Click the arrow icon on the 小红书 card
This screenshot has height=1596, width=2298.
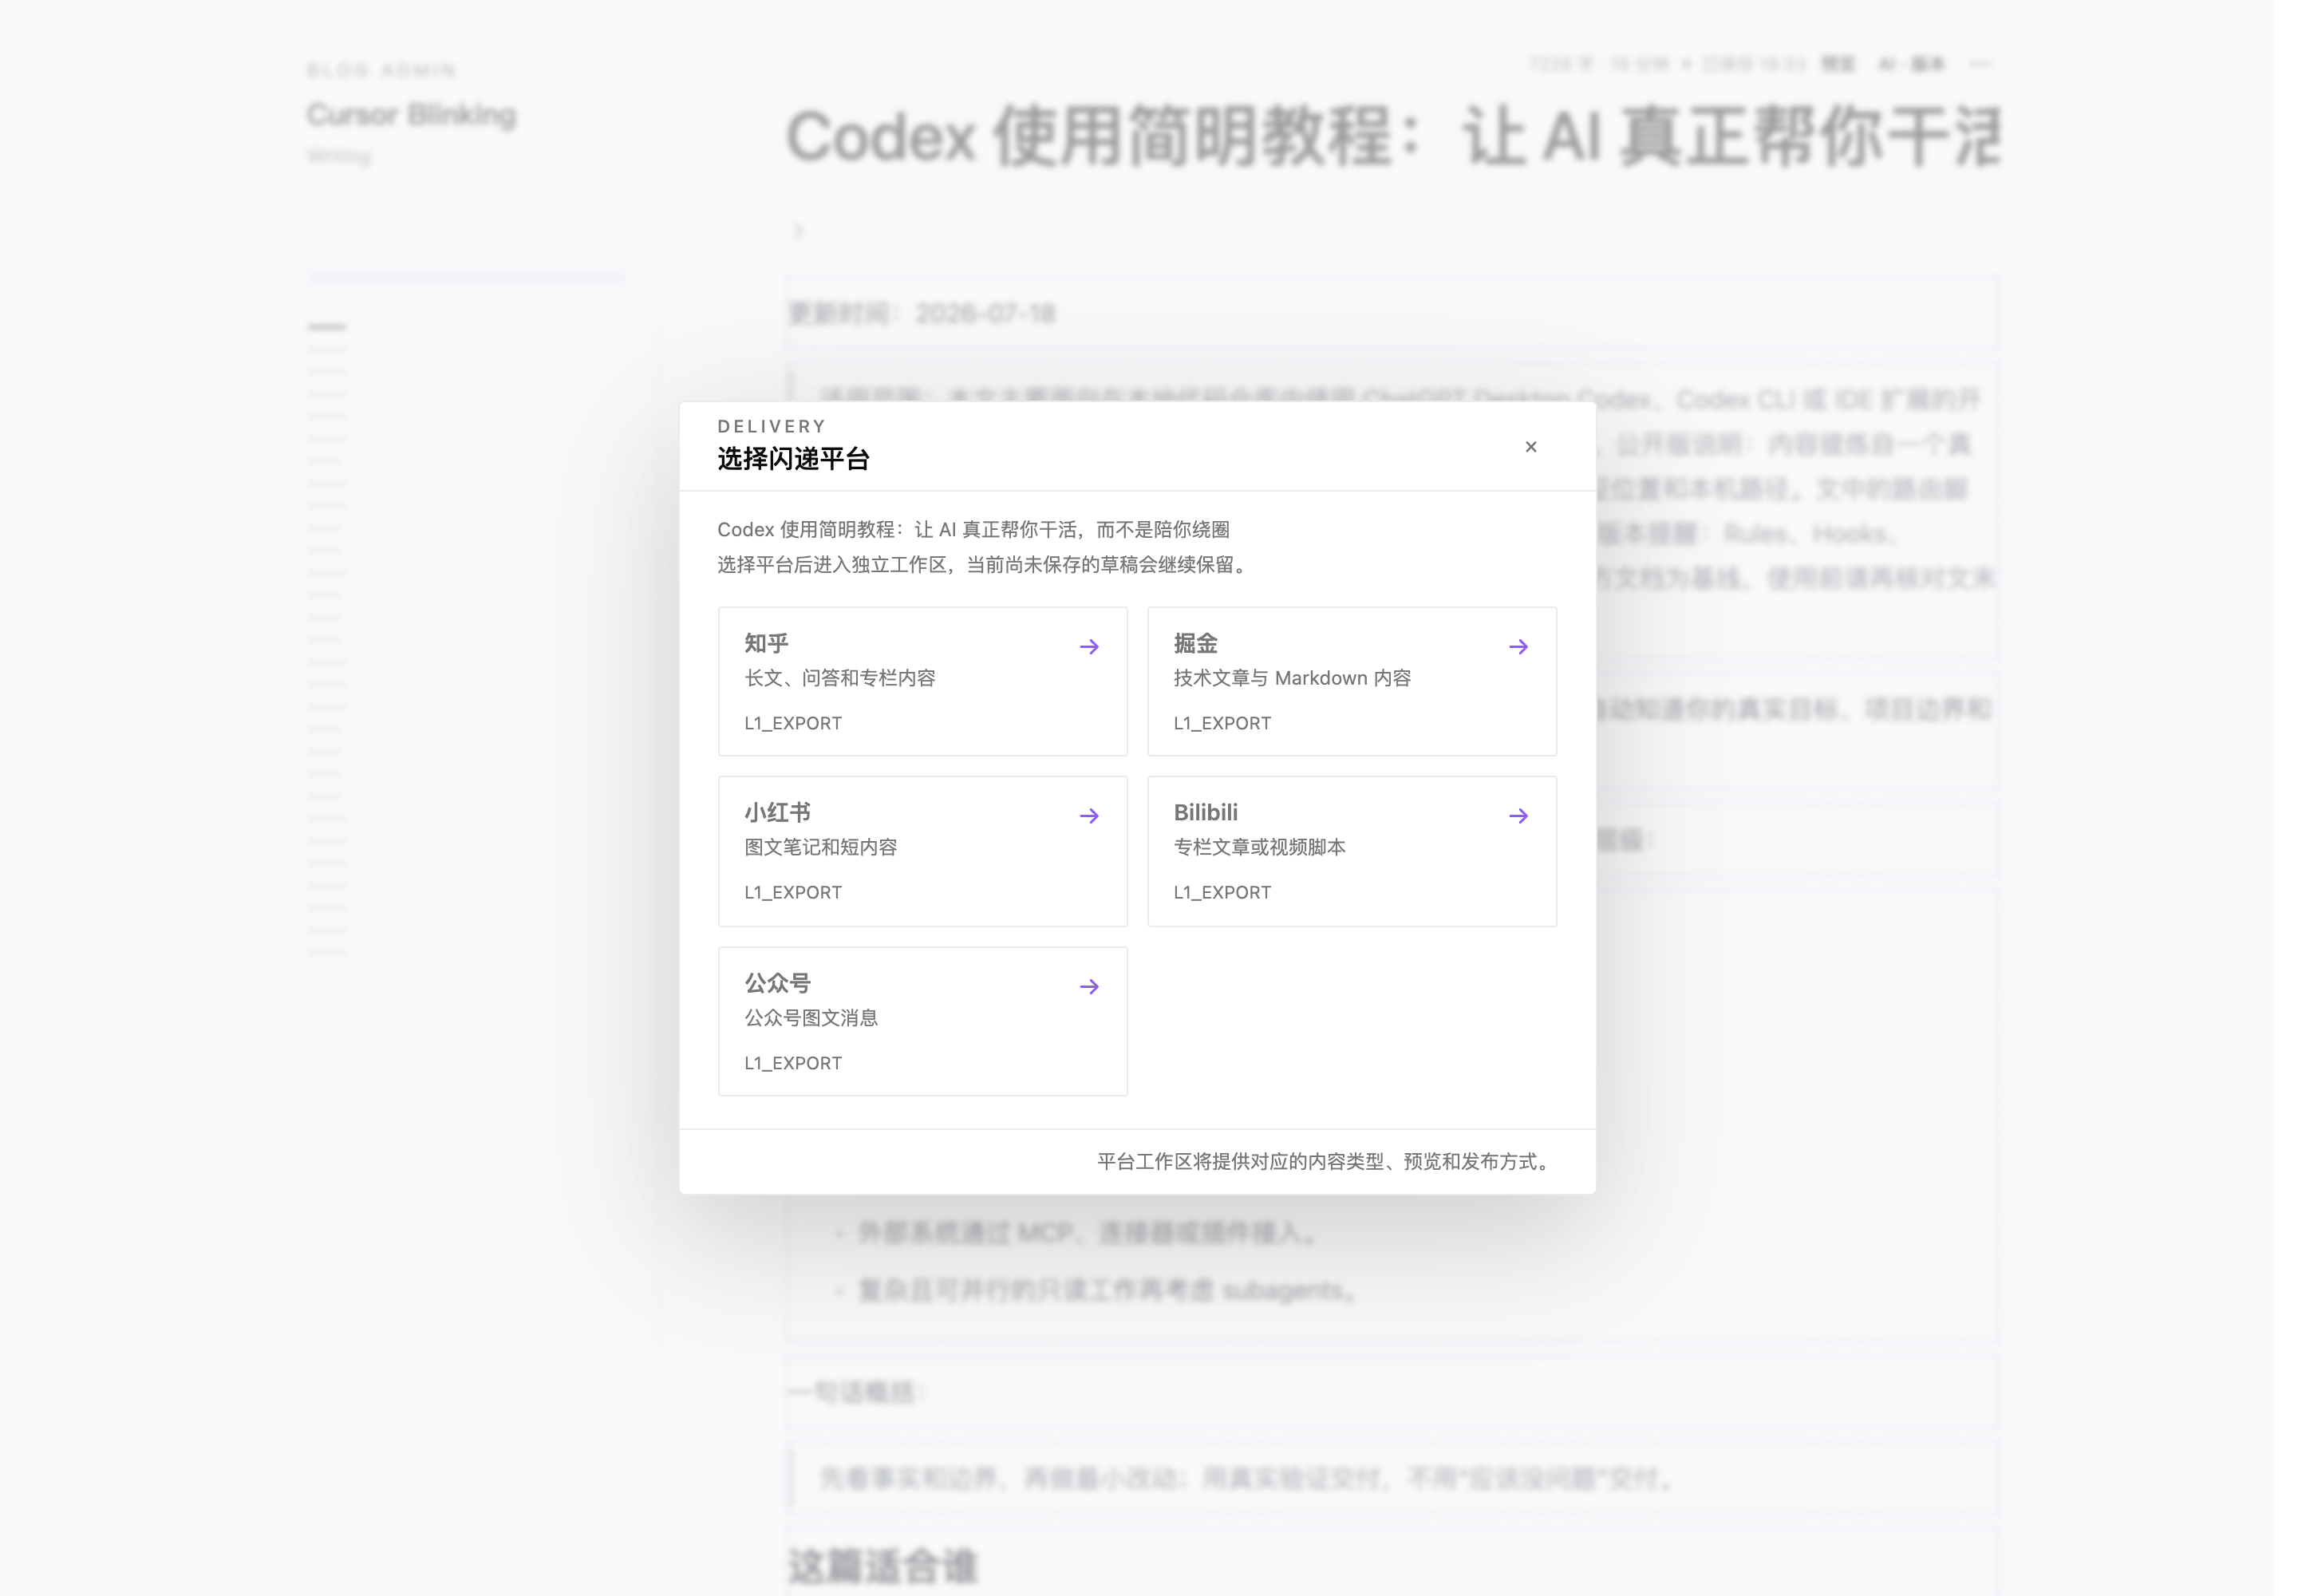(1089, 816)
